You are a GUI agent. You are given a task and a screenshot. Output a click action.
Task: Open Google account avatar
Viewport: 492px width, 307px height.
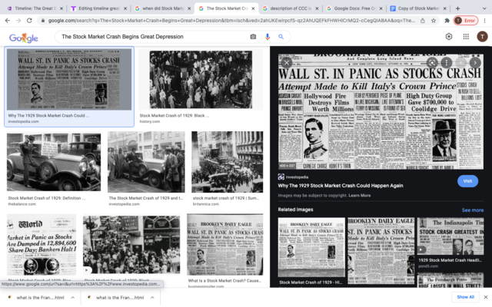pos(482,37)
